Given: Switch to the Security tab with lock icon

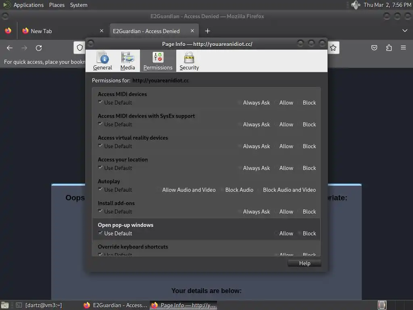Looking at the screenshot, I should 189,61.
